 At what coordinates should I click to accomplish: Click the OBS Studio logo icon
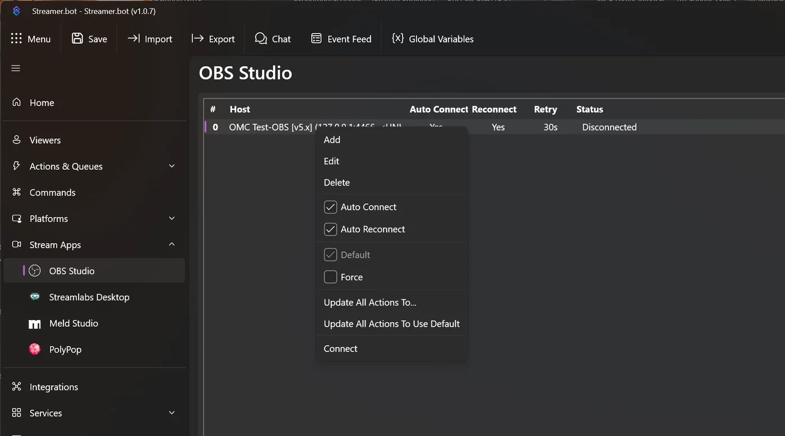[35, 271]
